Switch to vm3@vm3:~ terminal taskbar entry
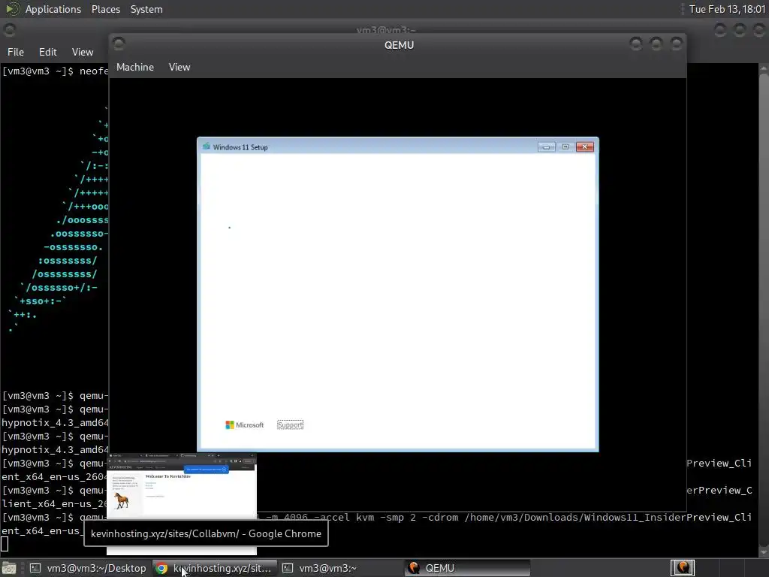The image size is (769, 577). pos(341,568)
